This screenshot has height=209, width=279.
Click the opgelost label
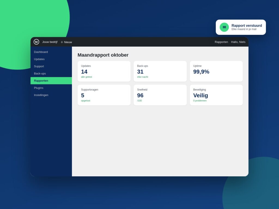pyautogui.click(x=86, y=101)
